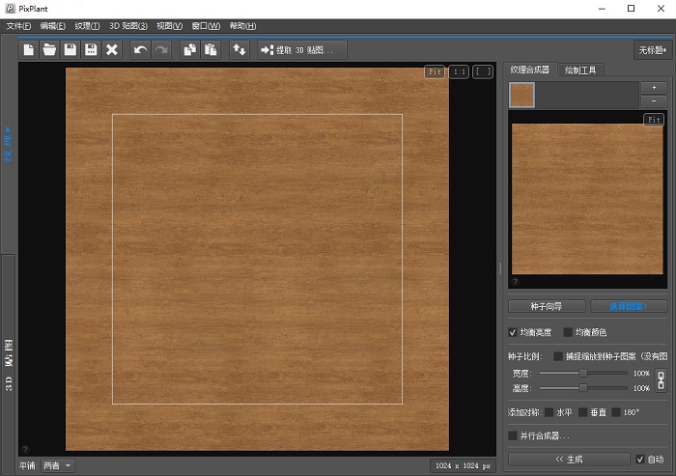Click the << 生成 button
This screenshot has width=676, height=476.
click(567, 459)
